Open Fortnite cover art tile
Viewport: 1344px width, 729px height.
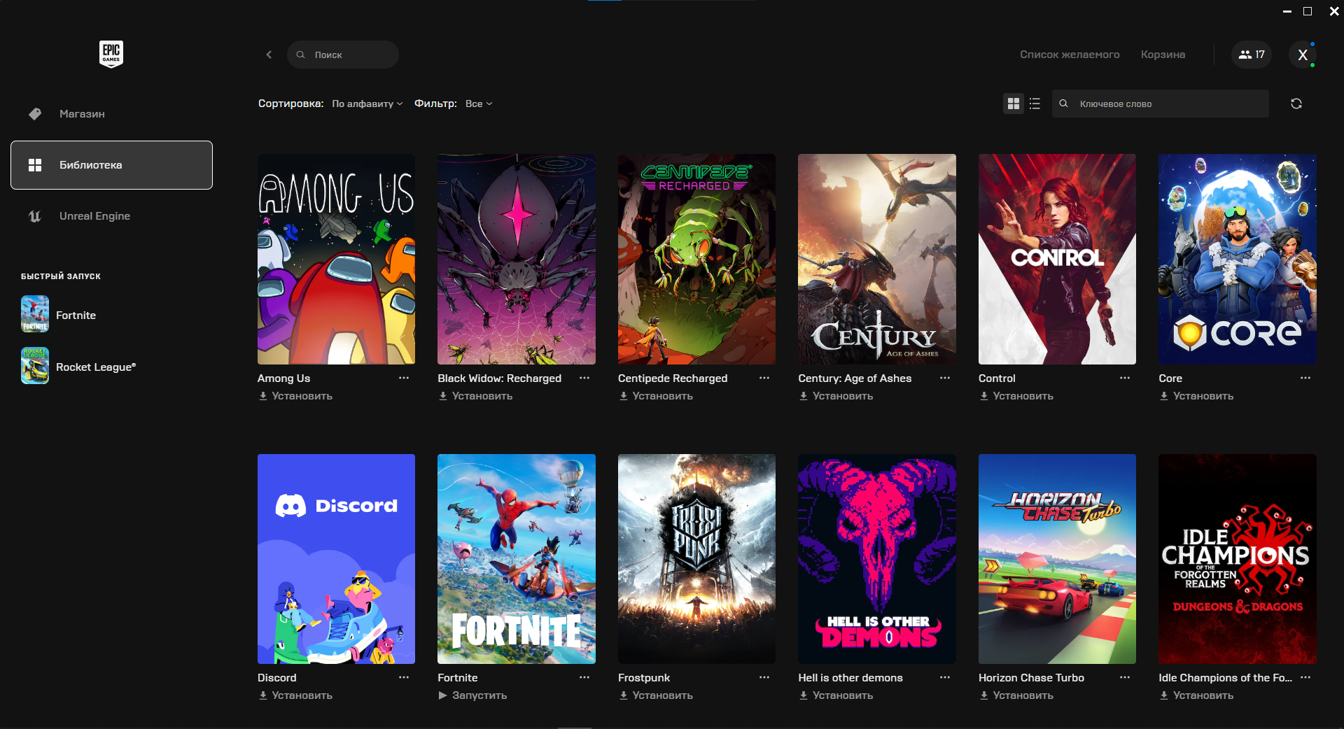pyautogui.click(x=517, y=559)
